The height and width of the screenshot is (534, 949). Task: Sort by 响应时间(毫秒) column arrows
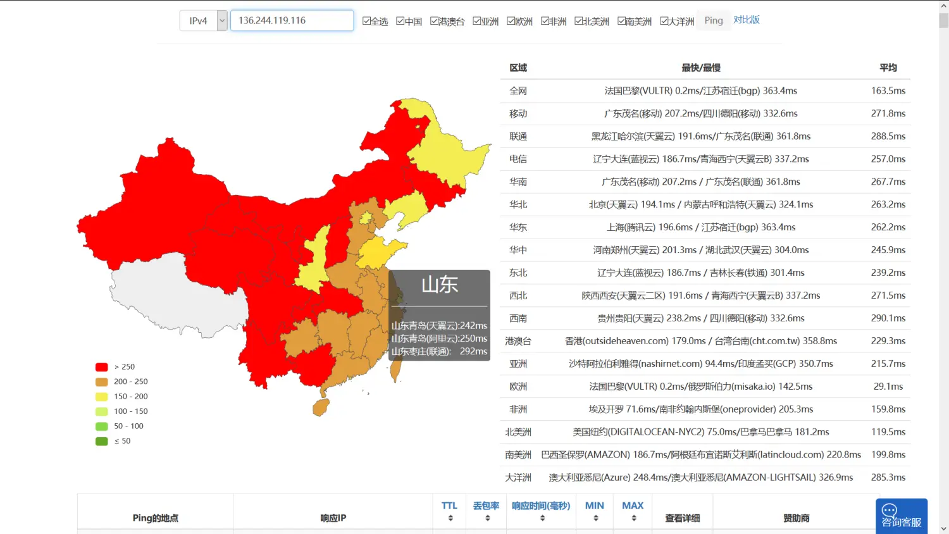click(x=542, y=518)
